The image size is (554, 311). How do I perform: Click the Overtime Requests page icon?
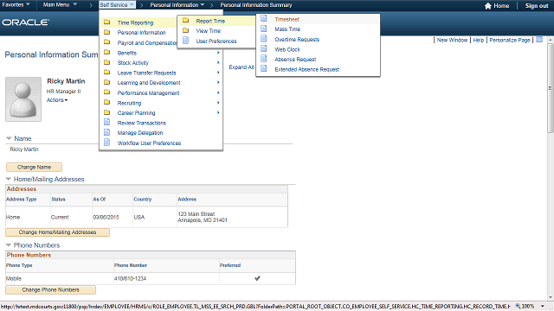(263, 39)
